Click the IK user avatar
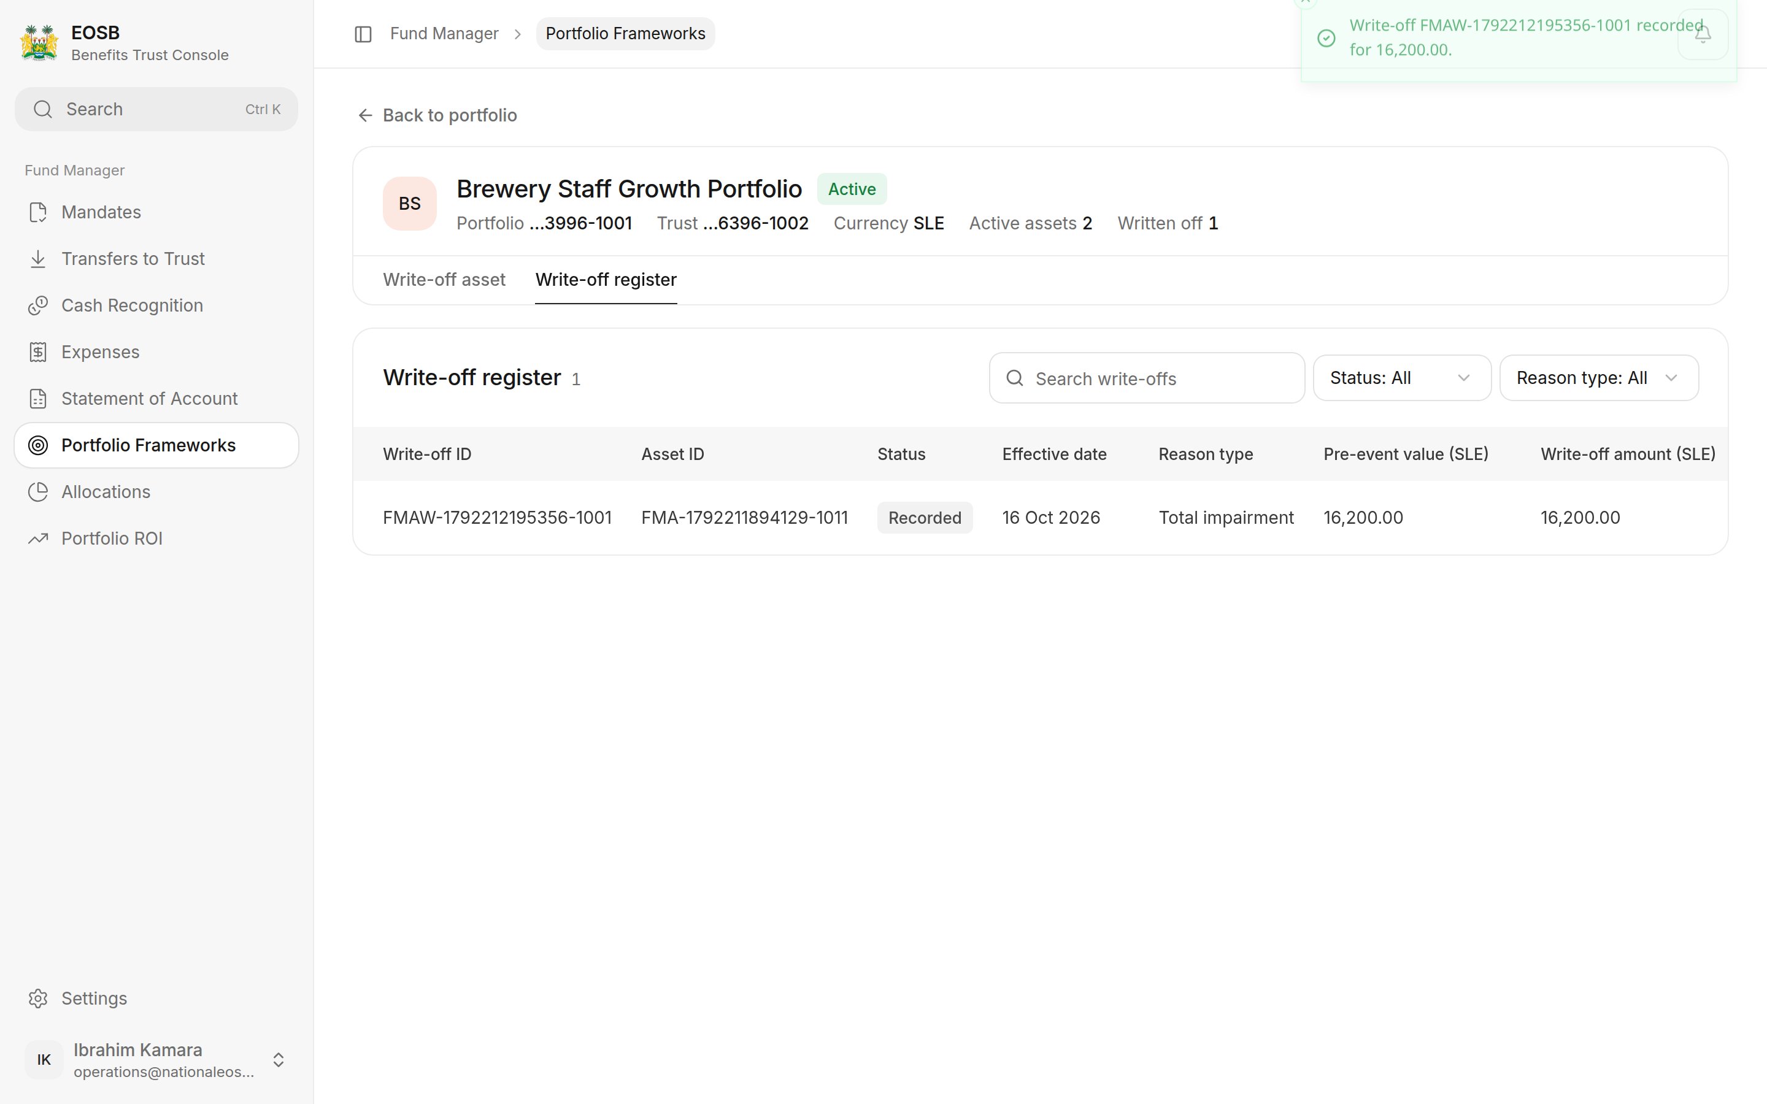Viewport: 1767px width, 1104px height. [44, 1059]
